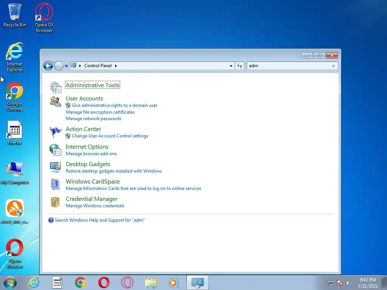Expand the arrow after Control Panel
This screenshot has height=290, width=387.
point(116,66)
